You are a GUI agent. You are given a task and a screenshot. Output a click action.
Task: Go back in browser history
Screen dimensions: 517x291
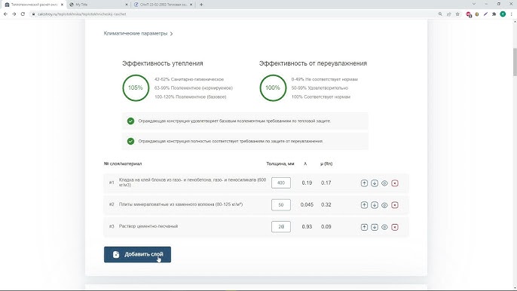click(x=5, y=14)
